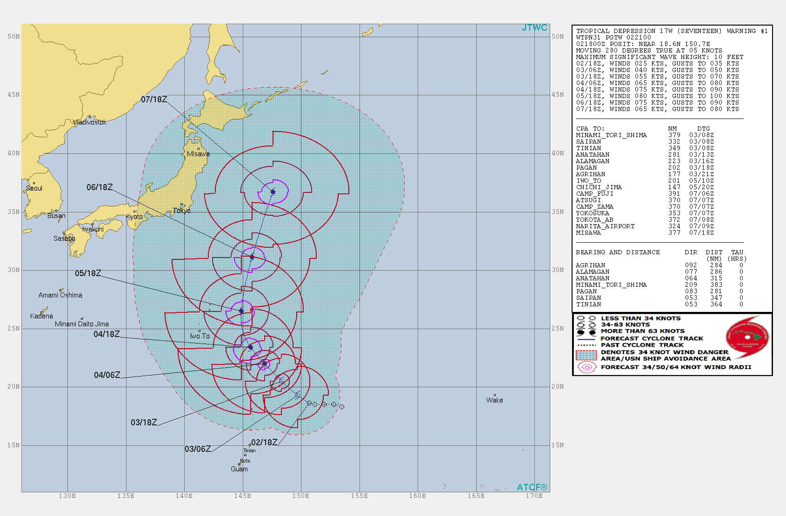Click the Iwakuni label on the map
The height and width of the screenshot is (516, 786).
point(93,229)
